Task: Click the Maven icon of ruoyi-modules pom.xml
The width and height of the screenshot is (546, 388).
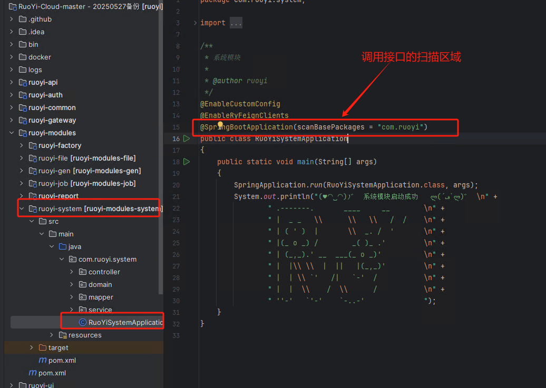Action: [33, 373]
